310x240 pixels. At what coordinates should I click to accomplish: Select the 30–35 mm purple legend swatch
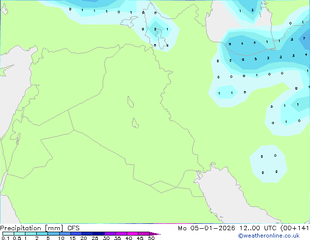[x=110, y=234]
